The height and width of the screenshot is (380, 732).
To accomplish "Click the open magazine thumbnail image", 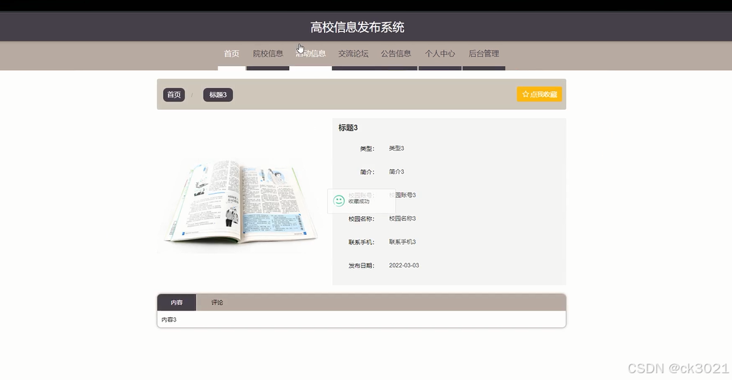I will (x=240, y=202).
